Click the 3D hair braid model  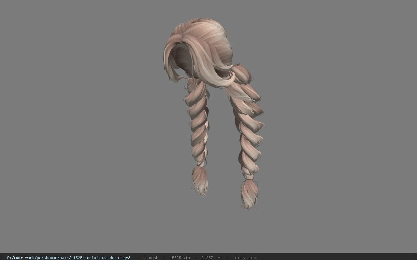[x=213, y=113]
